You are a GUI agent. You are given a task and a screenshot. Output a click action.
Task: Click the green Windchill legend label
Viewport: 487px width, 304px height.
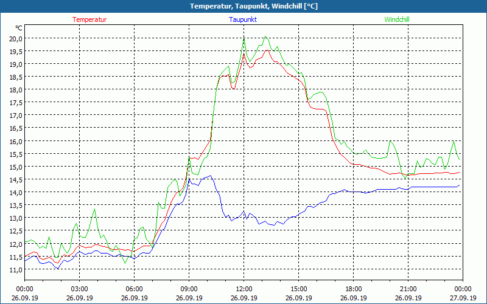(x=397, y=19)
